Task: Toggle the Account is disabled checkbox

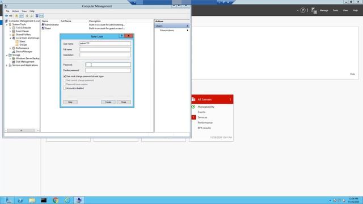Action: point(65,88)
